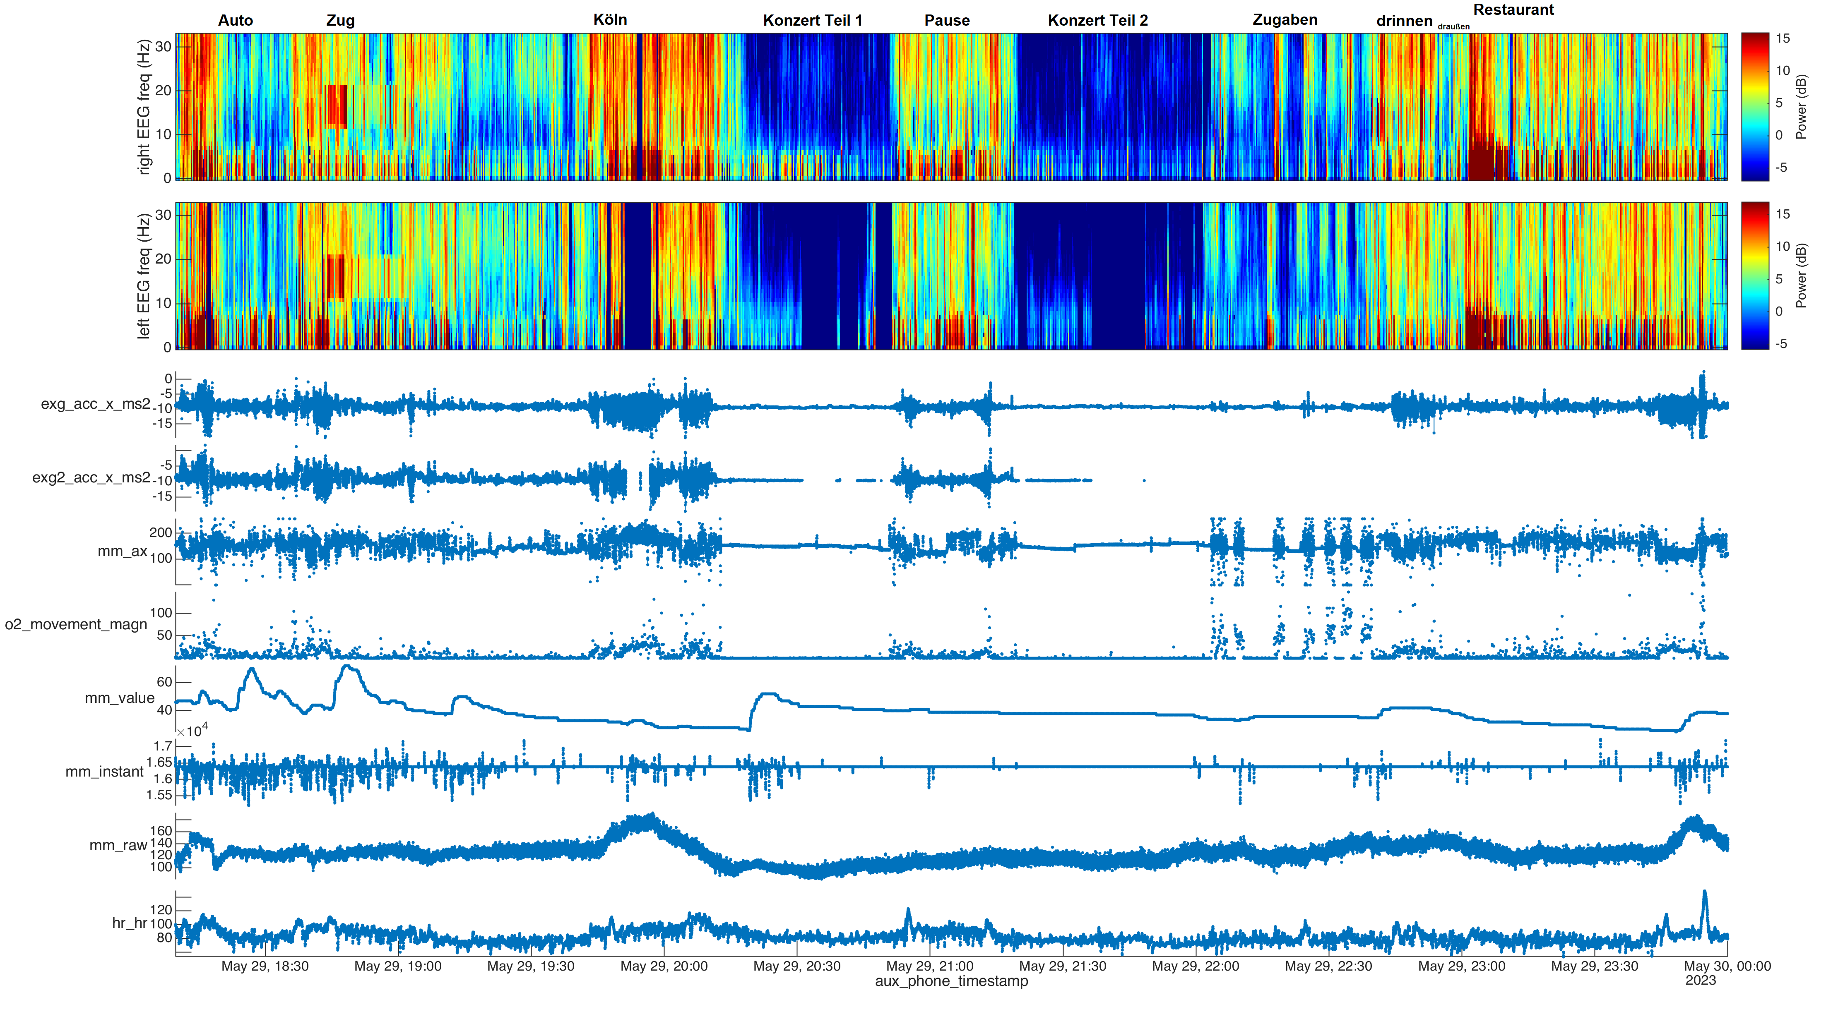Click the 'Restaurant' segment label
The image size is (1838, 1031).
click(1513, 10)
